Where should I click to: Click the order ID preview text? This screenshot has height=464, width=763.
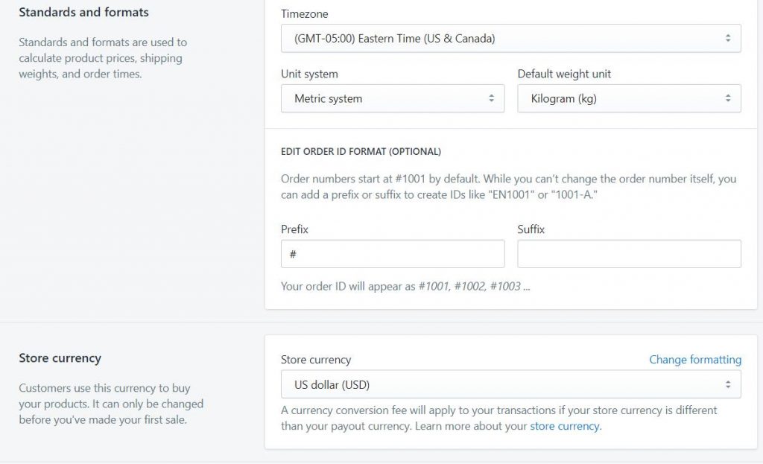tap(405, 286)
